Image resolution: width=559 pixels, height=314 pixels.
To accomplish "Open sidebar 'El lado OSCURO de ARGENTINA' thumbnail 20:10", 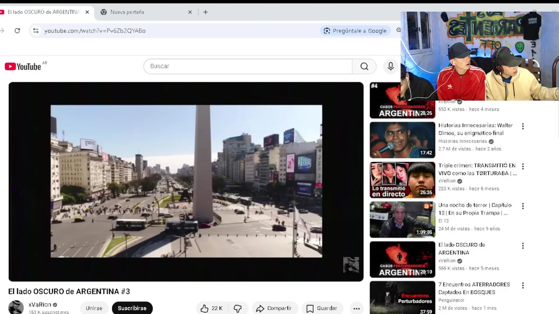I will [x=402, y=259].
